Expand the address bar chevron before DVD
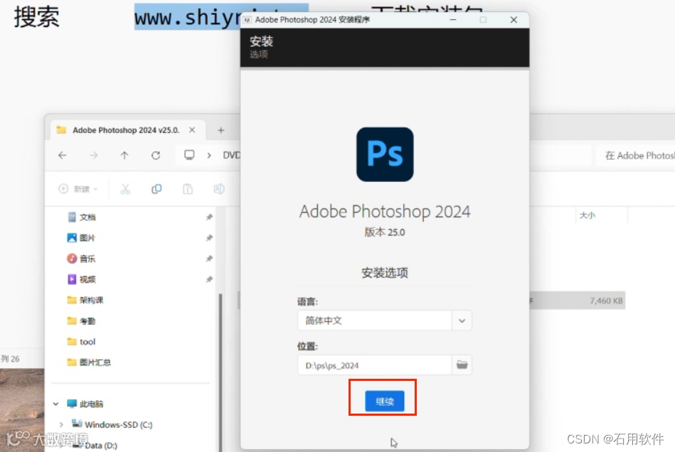 (x=209, y=155)
